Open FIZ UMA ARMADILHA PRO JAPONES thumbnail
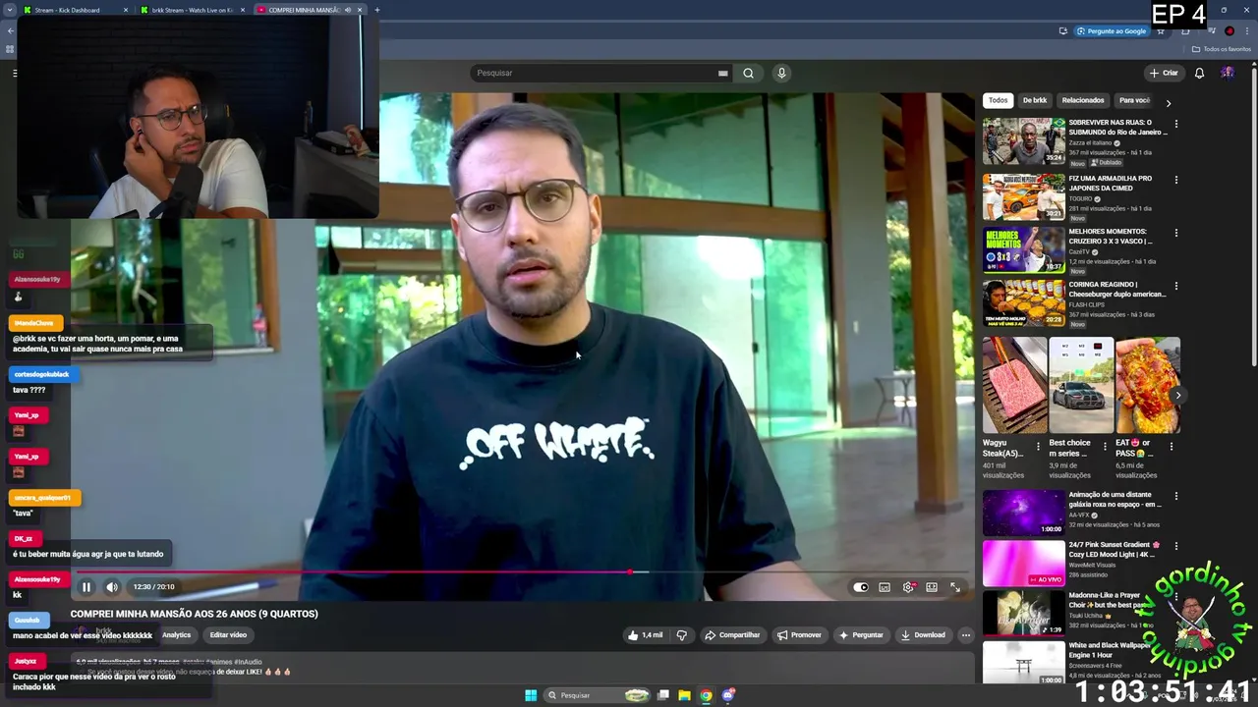The image size is (1258, 707). click(1023, 196)
